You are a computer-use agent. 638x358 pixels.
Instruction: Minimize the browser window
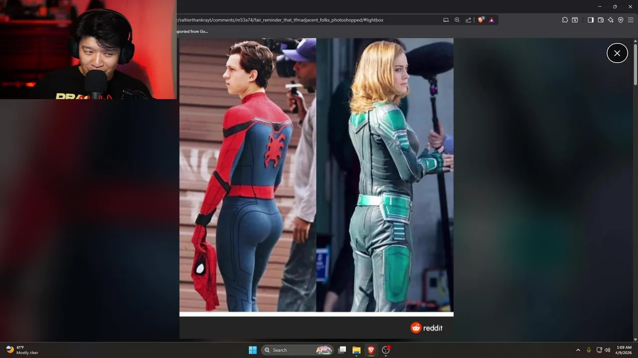point(600,6)
